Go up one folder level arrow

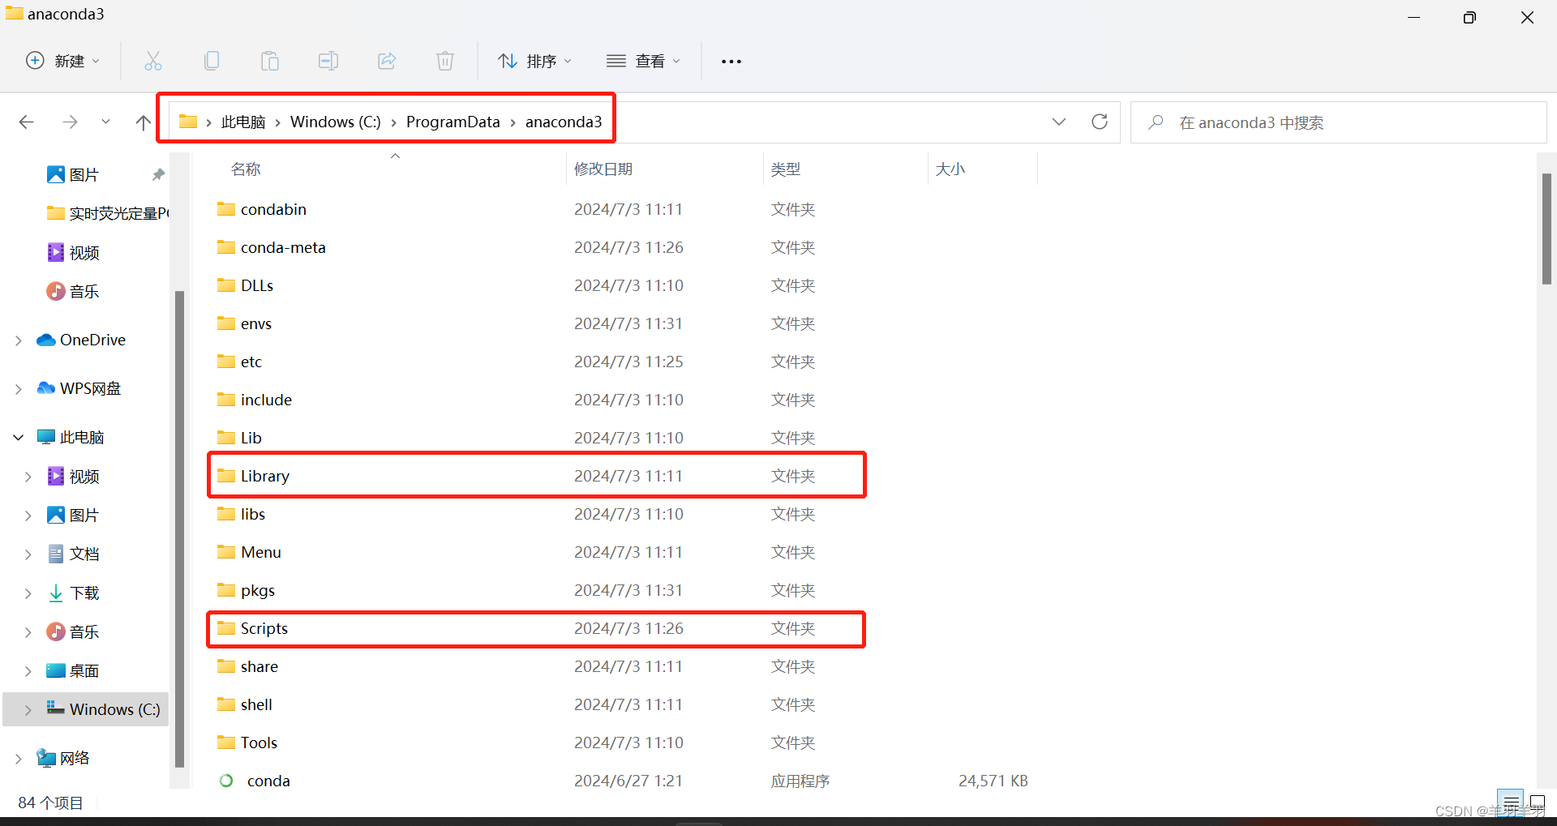[144, 122]
